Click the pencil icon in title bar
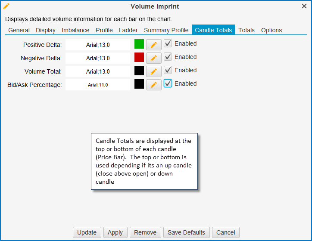This screenshot has width=312, height=241. pos(6,6)
